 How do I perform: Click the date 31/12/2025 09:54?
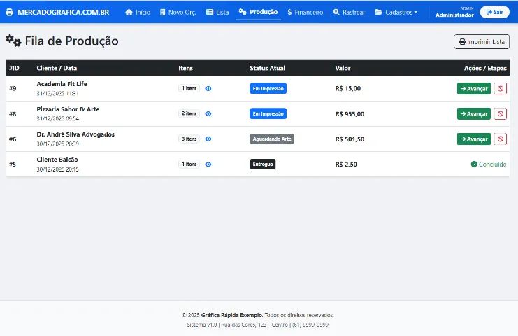(x=58, y=118)
